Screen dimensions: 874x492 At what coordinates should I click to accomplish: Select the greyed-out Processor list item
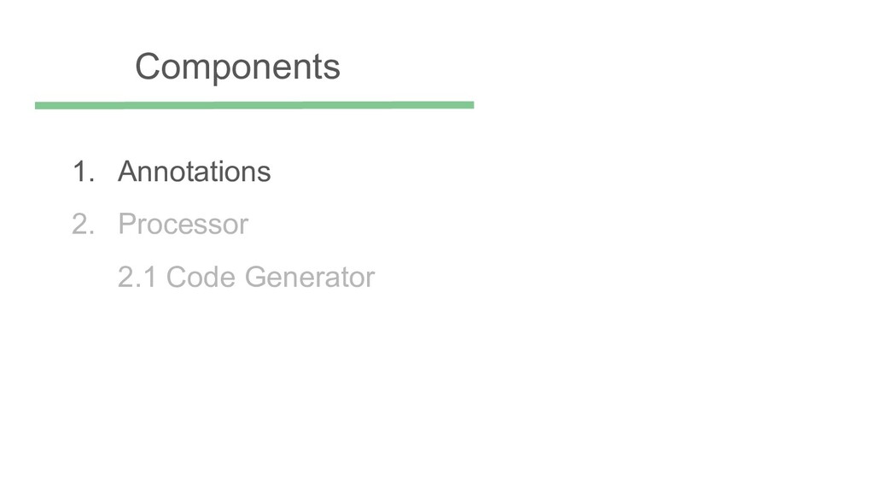(183, 225)
